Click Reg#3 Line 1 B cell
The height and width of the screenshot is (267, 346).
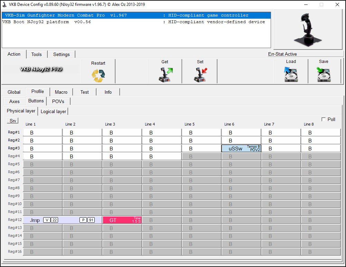43,148
